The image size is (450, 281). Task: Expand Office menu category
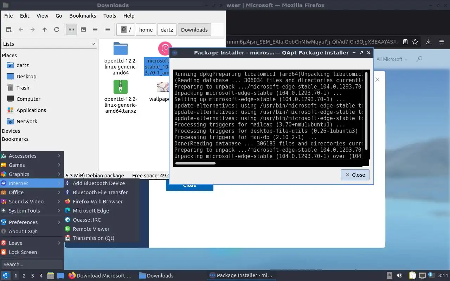click(x=32, y=192)
